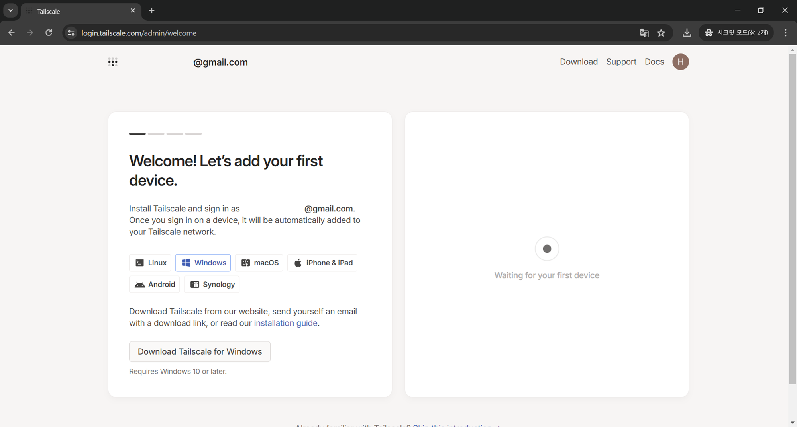797x427 pixels.
Task: Close the Tailscale browser tab
Action: pos(133,11)
